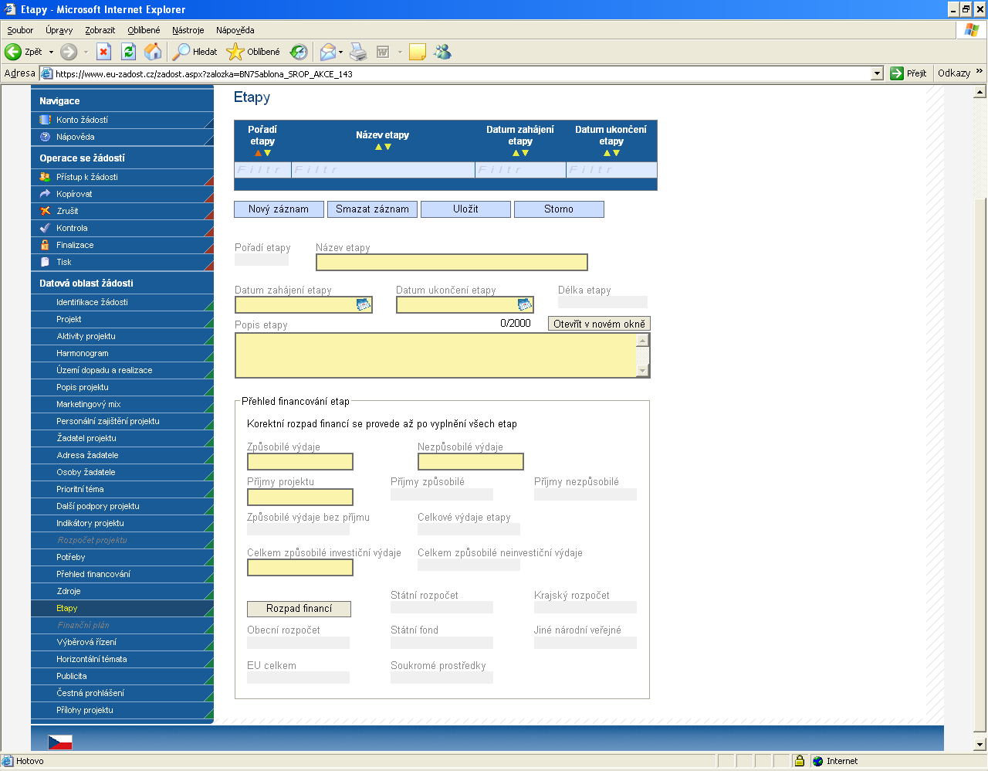Open the Zobrazit menu

tap(100, 30)
